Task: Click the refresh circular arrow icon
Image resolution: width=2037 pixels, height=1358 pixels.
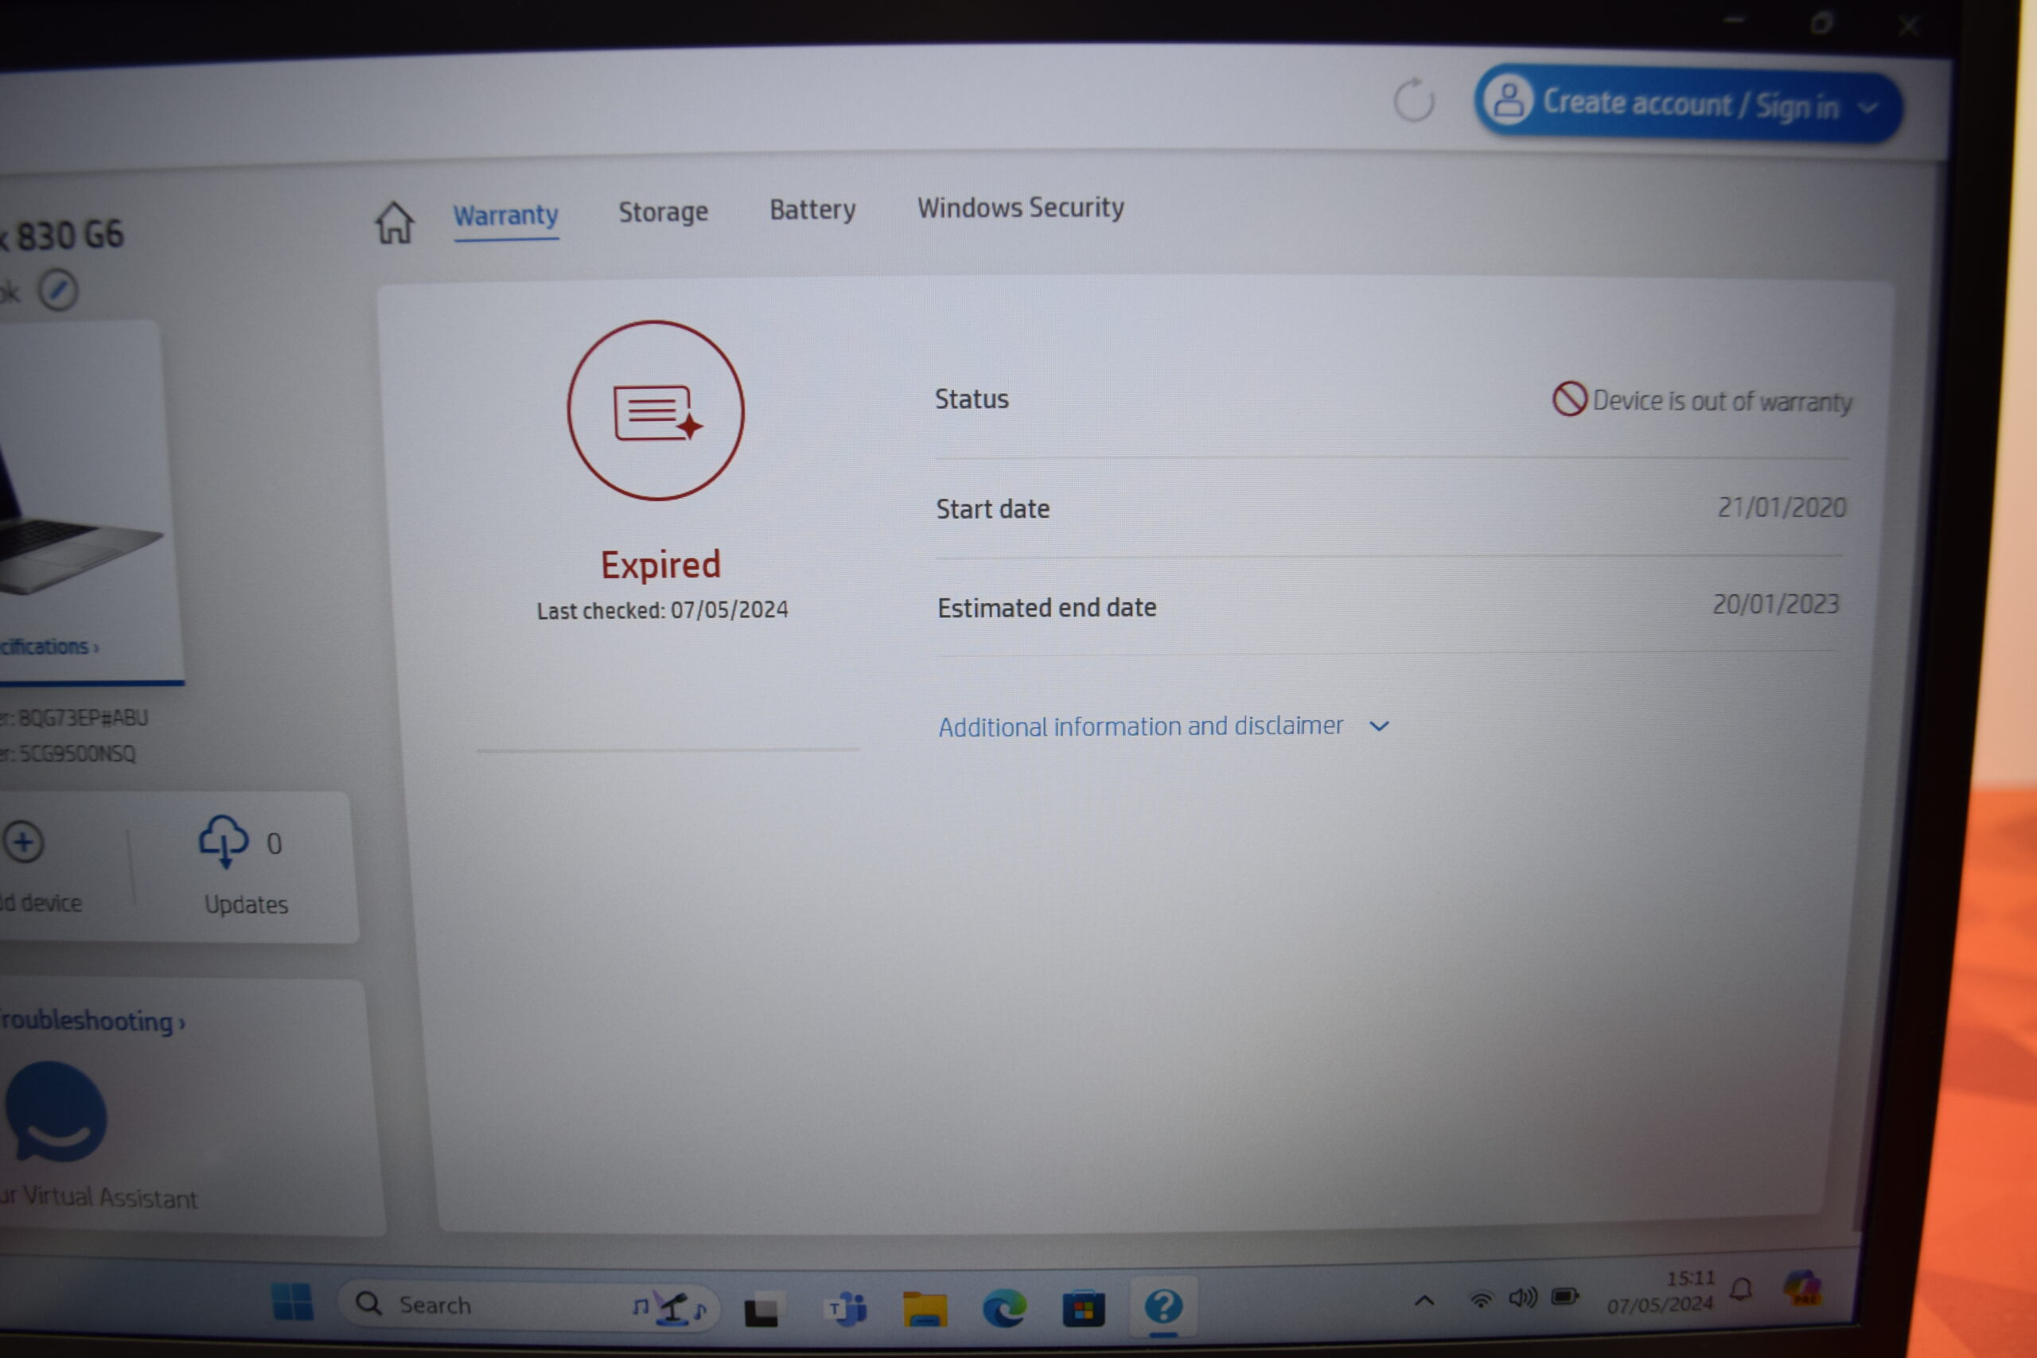Action: [1414, 100]
